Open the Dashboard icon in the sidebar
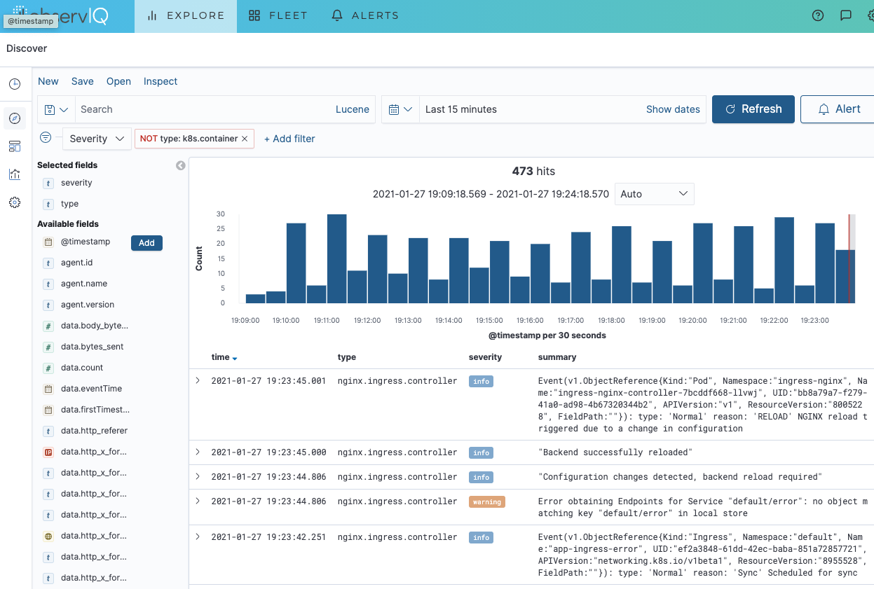The width and height of the screenshot is (874, 589). coord(15,146)
